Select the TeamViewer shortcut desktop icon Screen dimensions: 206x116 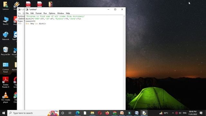(15, 36)
